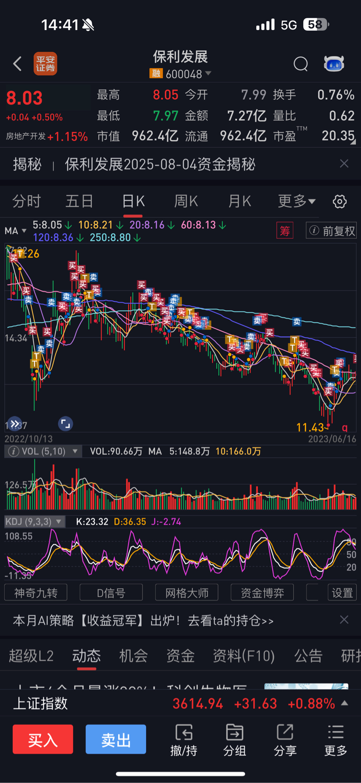Tap the red 买入 buy button
The height and width of the screenshot is (783, 361).
pyautogui.click(x=43, y=739)
